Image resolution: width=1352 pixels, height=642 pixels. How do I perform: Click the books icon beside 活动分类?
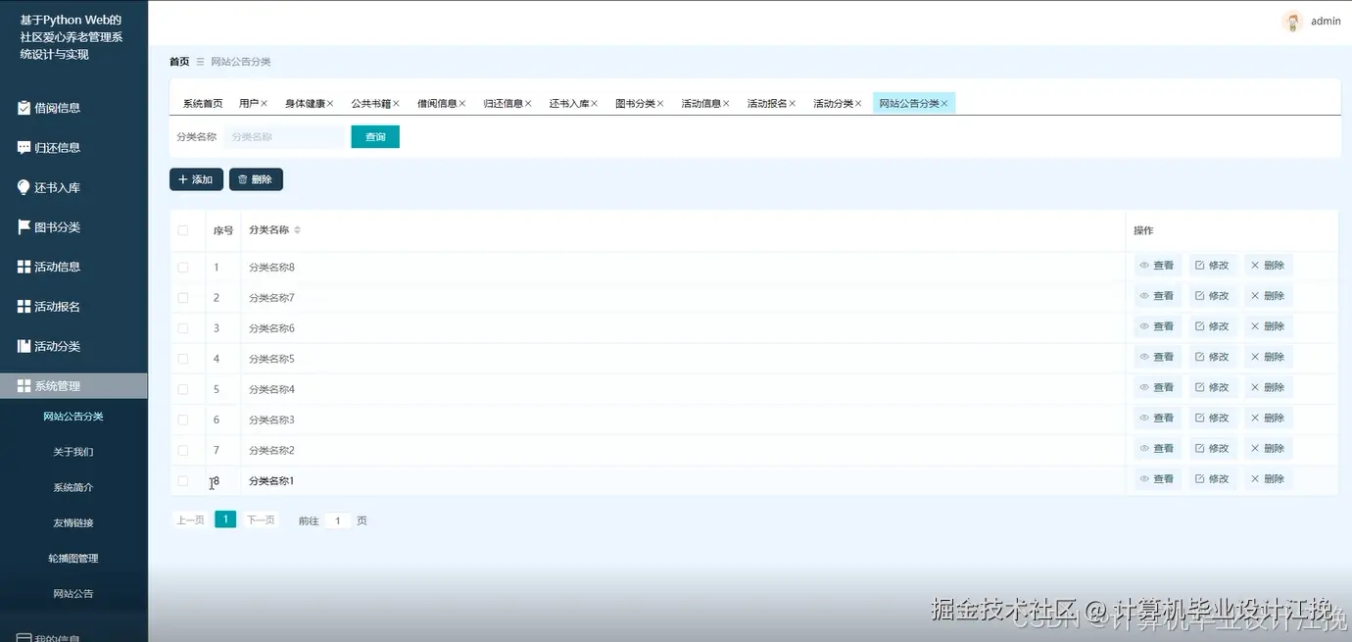[24, 346]
